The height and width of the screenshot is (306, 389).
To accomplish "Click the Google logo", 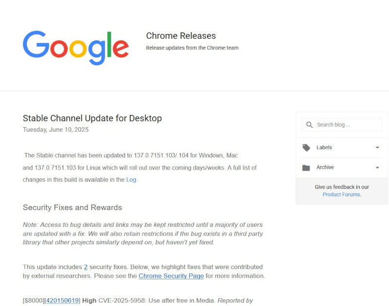I will (76, 48).
